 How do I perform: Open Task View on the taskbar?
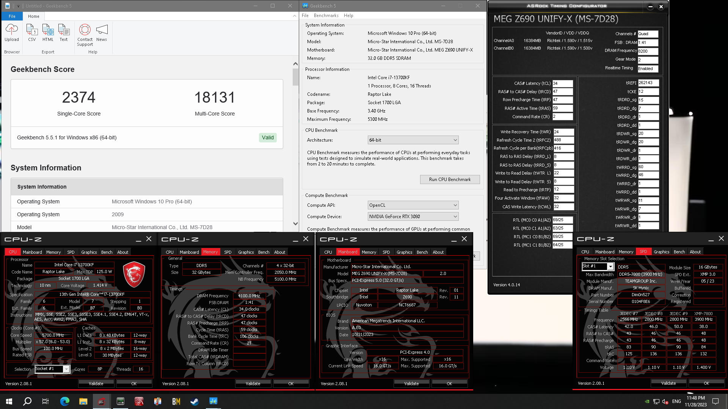[45, 401]
